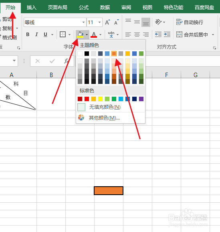Click 格式刷 format painter

coord(9,37)
